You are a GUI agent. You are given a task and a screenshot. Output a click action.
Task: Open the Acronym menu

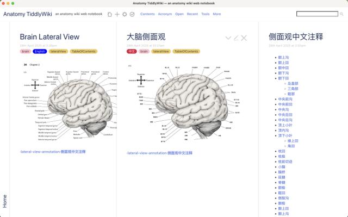click(165, 14)
